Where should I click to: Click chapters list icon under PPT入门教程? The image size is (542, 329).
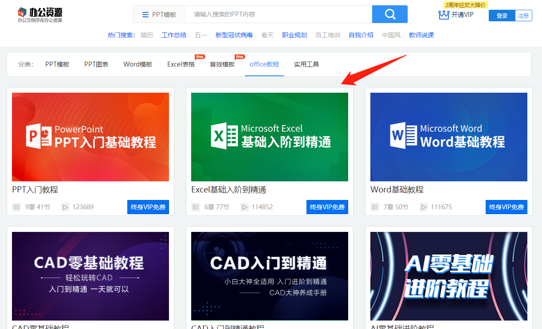click(16, 207)
